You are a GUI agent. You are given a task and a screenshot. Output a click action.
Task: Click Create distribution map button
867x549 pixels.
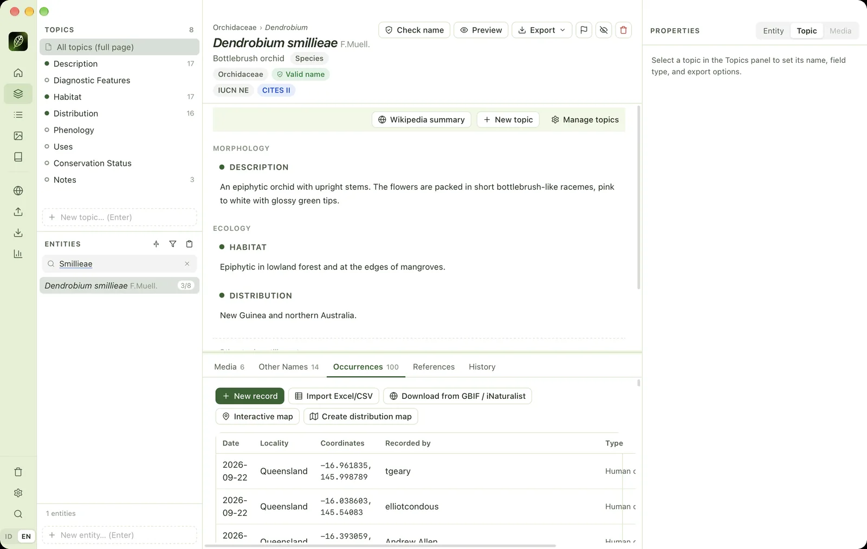click(360, 417)
